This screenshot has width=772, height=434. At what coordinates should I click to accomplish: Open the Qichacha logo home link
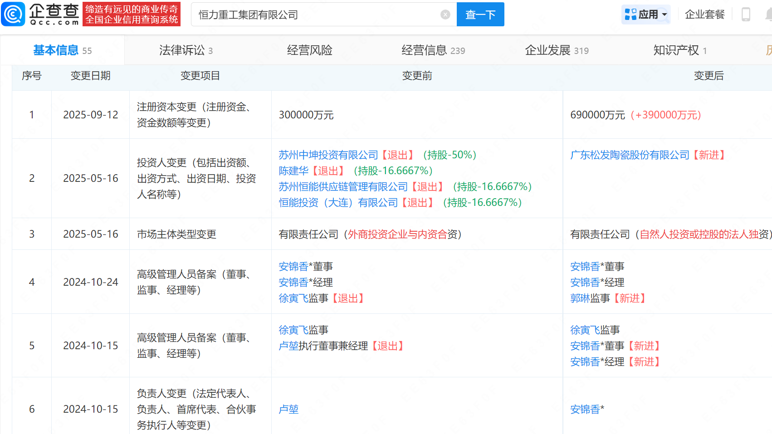tap(41, 14)
